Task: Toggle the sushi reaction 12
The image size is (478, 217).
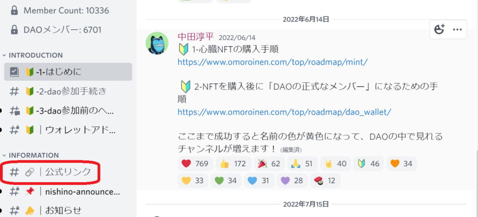Action: point(325,181)
